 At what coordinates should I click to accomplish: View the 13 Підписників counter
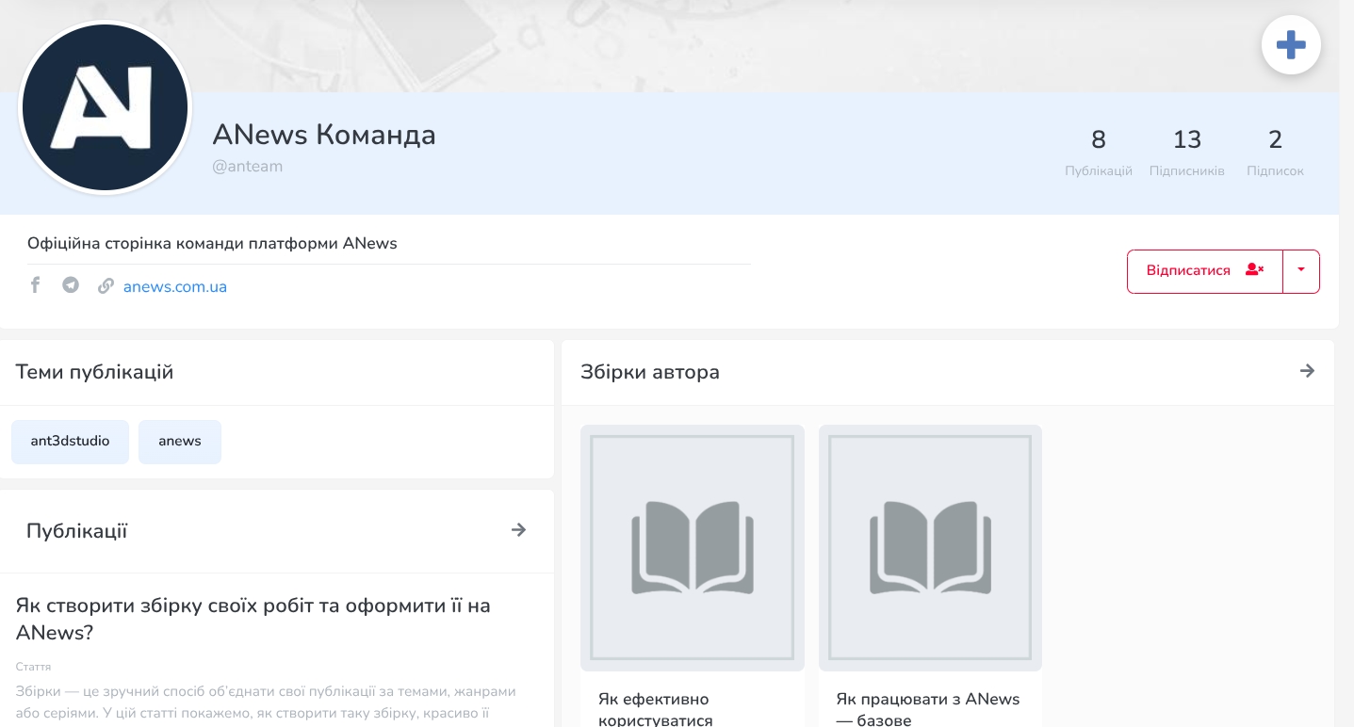click(x=1187, y=153)
